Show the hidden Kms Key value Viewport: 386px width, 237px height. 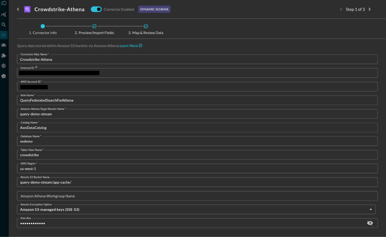370,223
